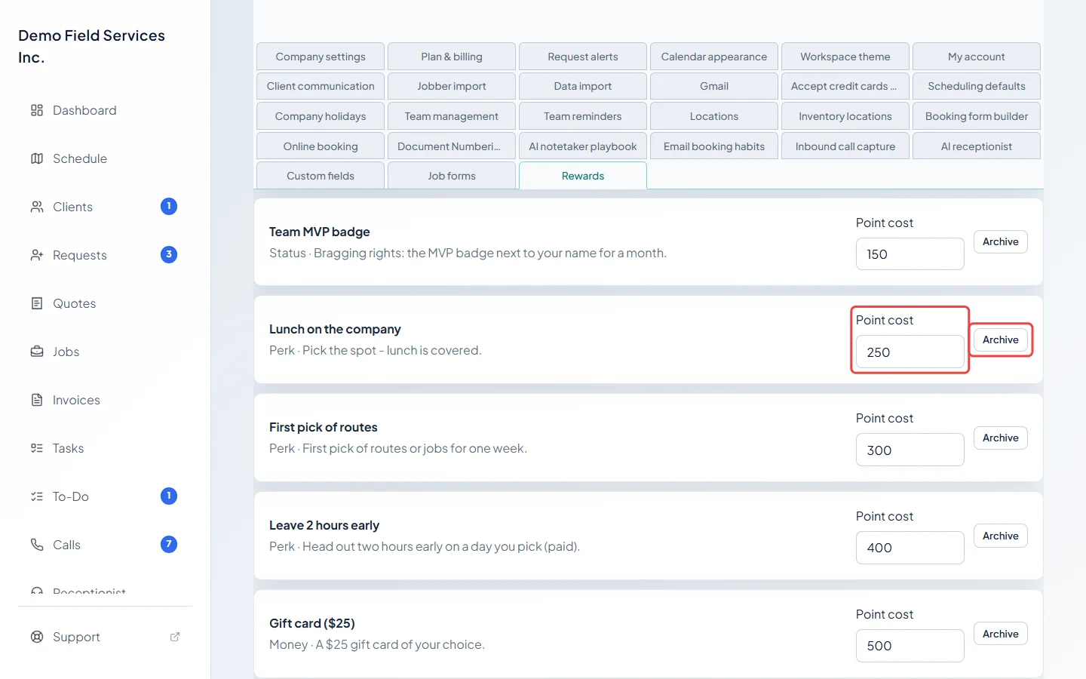Screen dimensions: 1086x679
Task: Archive the Team MVP badge reward
Action: point(1001,242)
